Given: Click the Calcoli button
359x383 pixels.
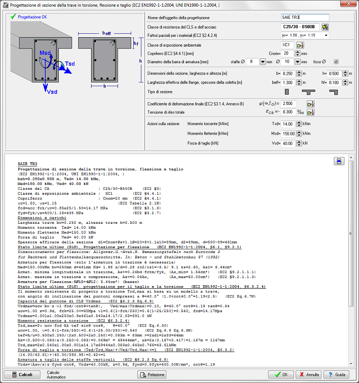Looking at the screenshot, I should [22, 374].
